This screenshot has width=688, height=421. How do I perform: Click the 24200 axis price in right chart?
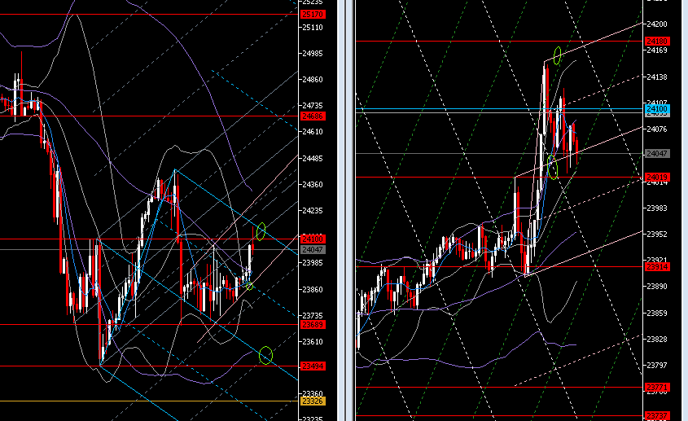657,24
